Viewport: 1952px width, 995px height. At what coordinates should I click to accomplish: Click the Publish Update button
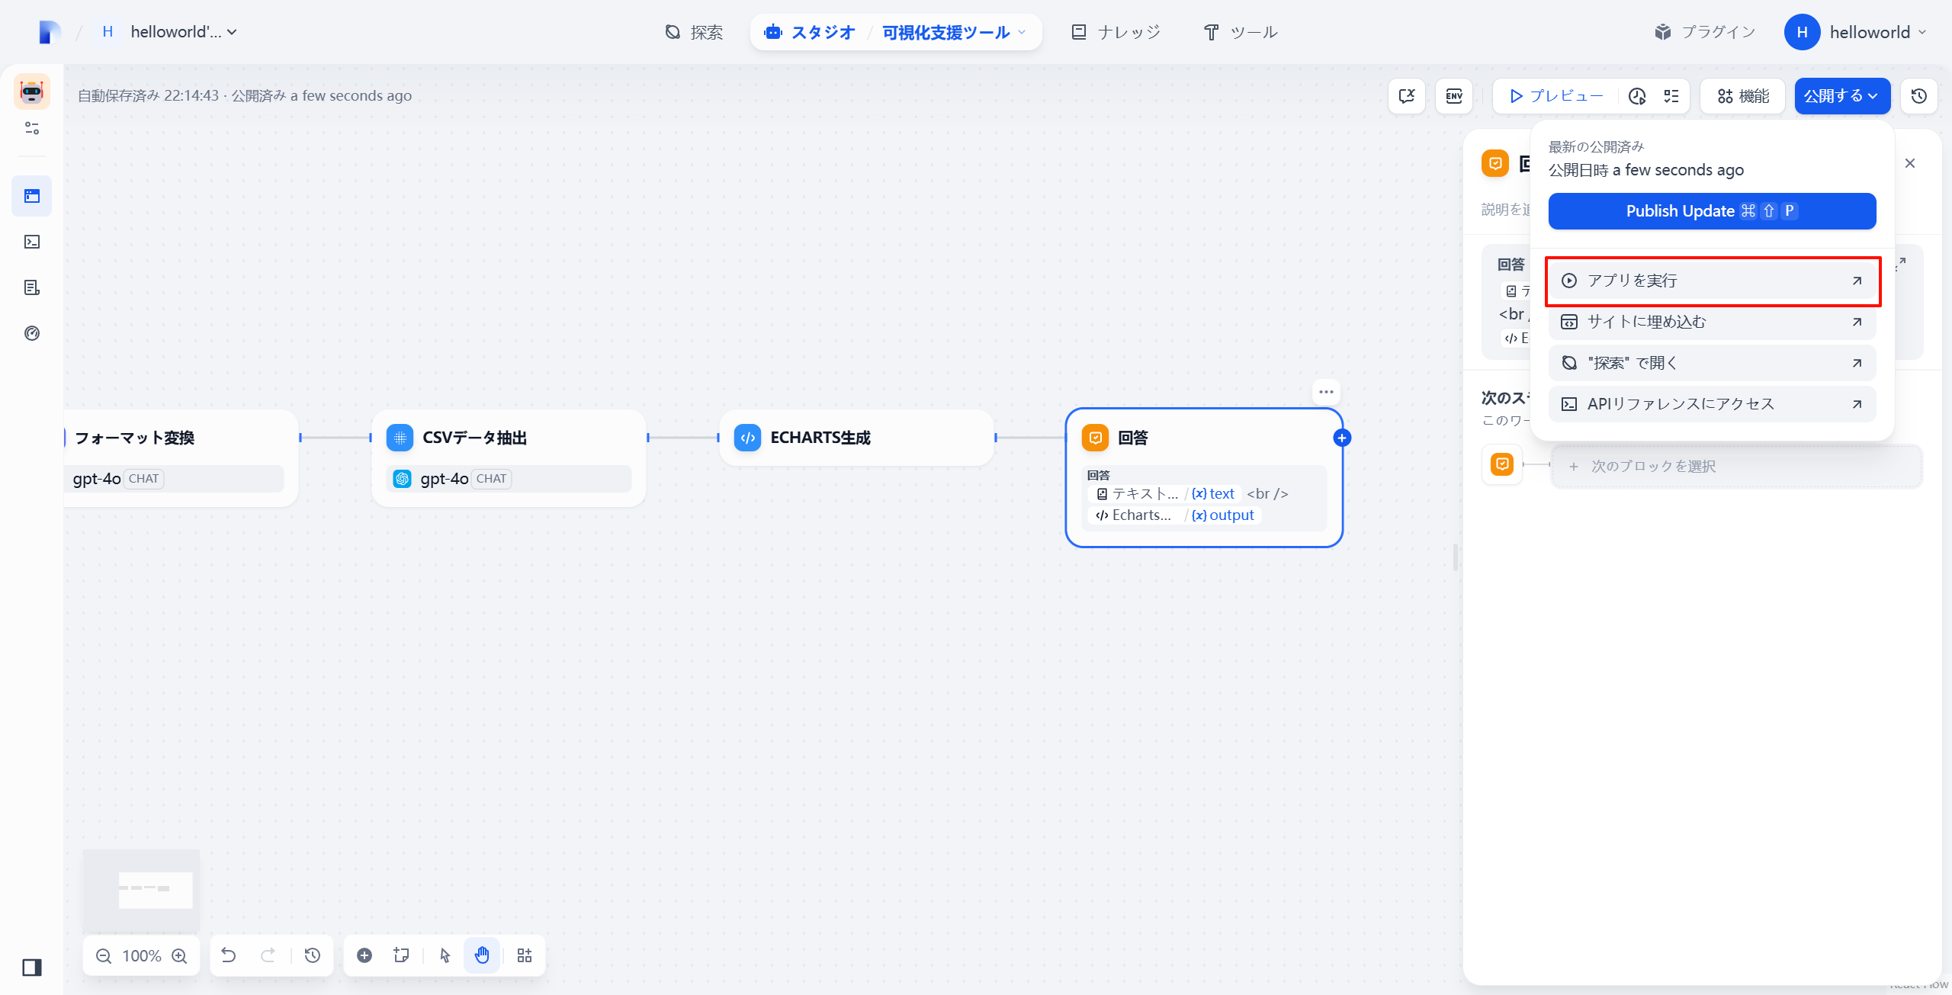coord(1712,211)
